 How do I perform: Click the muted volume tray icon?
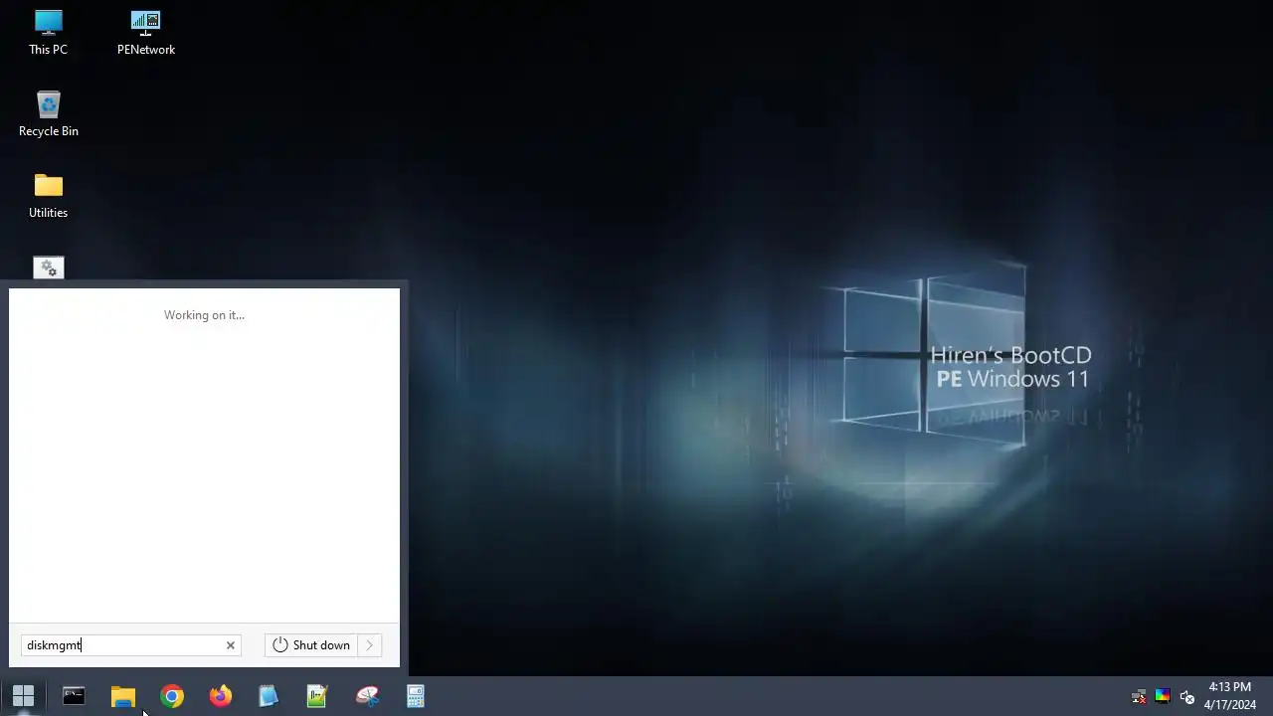pos(1186,696)
